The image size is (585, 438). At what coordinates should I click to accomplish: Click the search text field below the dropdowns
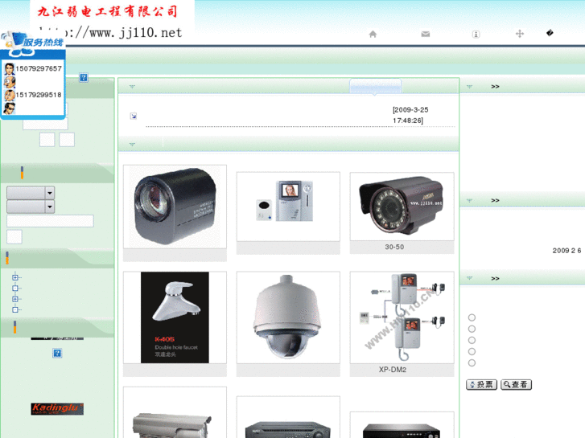50,221
